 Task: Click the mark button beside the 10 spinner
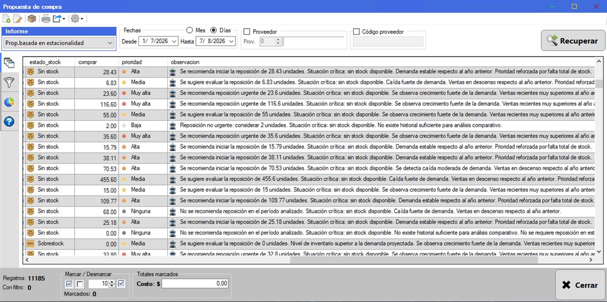121,284
